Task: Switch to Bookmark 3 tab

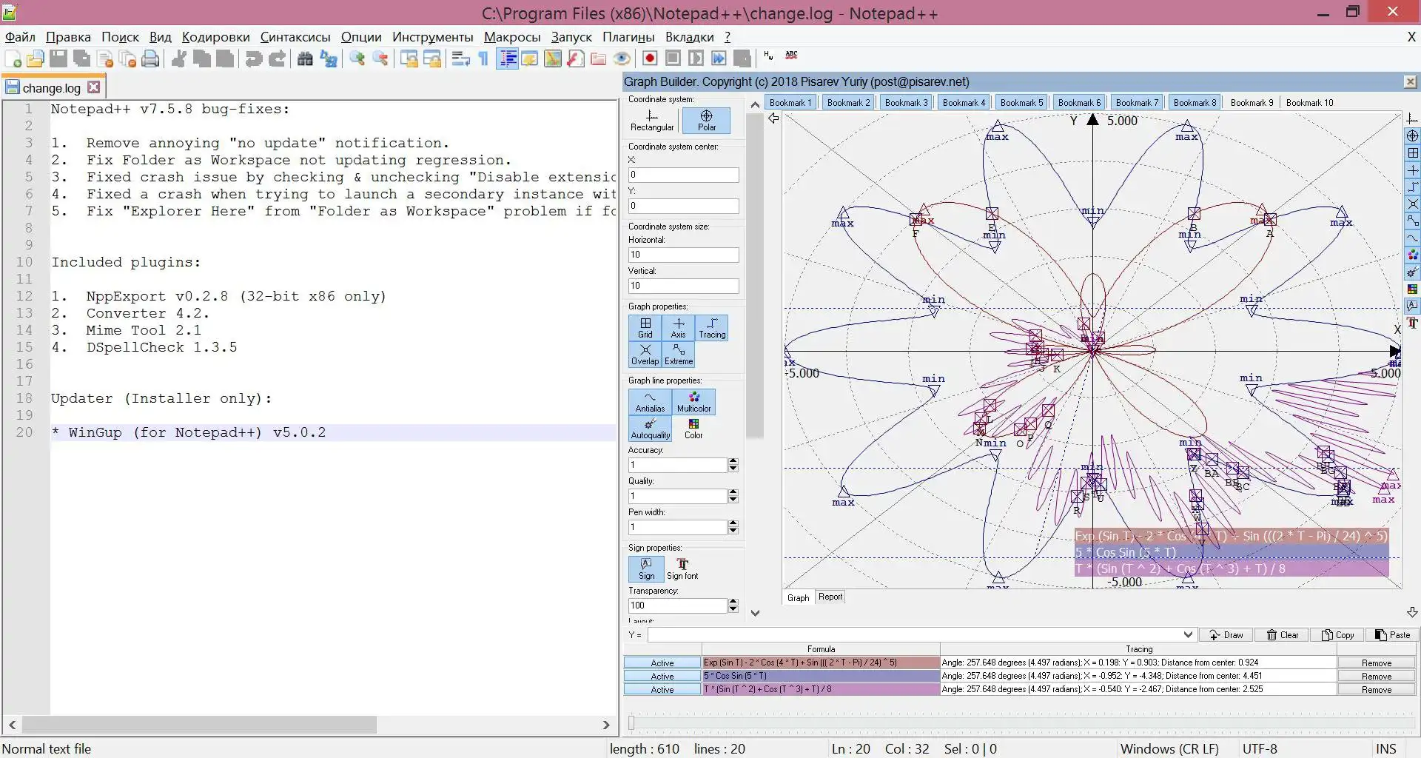Action: pos(906,103)
